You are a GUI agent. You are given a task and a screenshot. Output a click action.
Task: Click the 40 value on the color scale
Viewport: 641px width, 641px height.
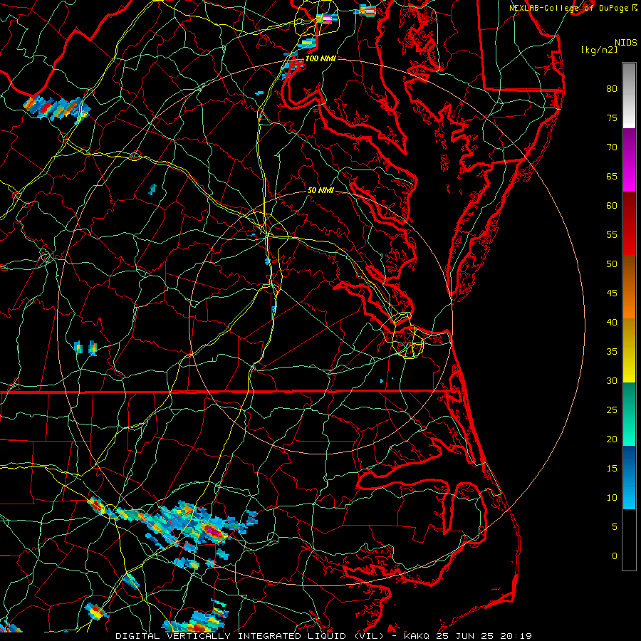tap(612, 322)
